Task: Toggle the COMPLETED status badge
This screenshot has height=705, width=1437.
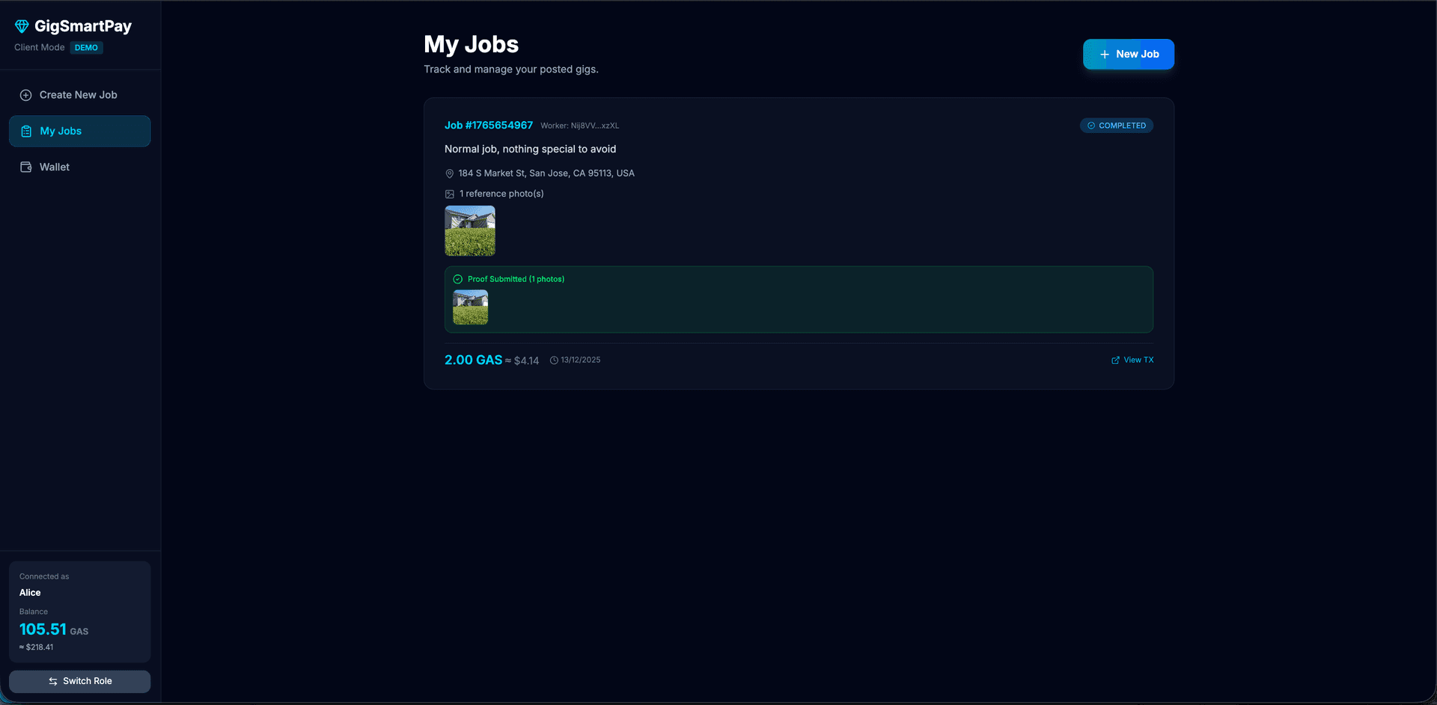Action: (x=1116, y=125)
